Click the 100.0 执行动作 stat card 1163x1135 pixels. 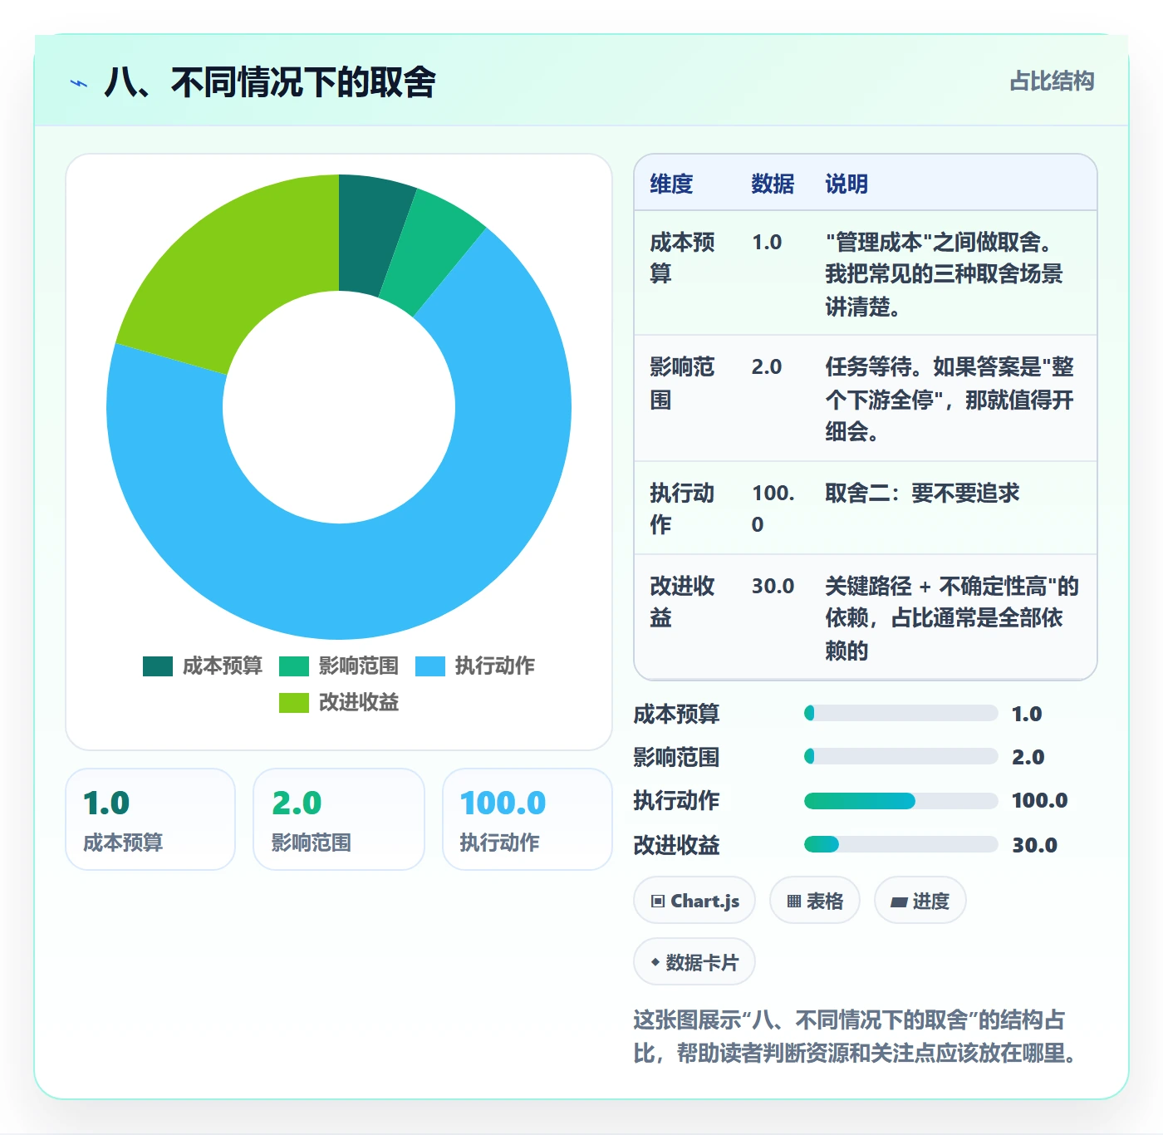(x=528, y=819)
